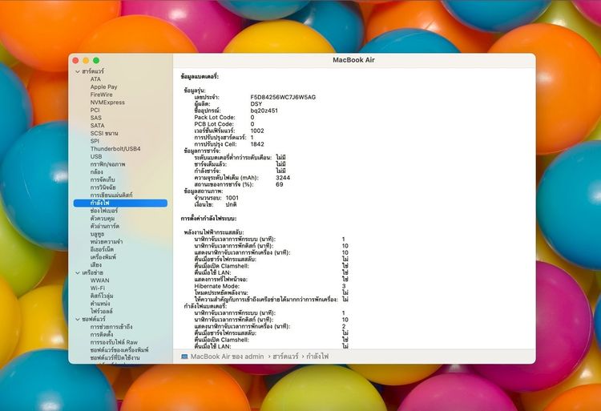Select WWAN in the sidebar
Screen dimensions: 601x411
[x=99, y=280]
